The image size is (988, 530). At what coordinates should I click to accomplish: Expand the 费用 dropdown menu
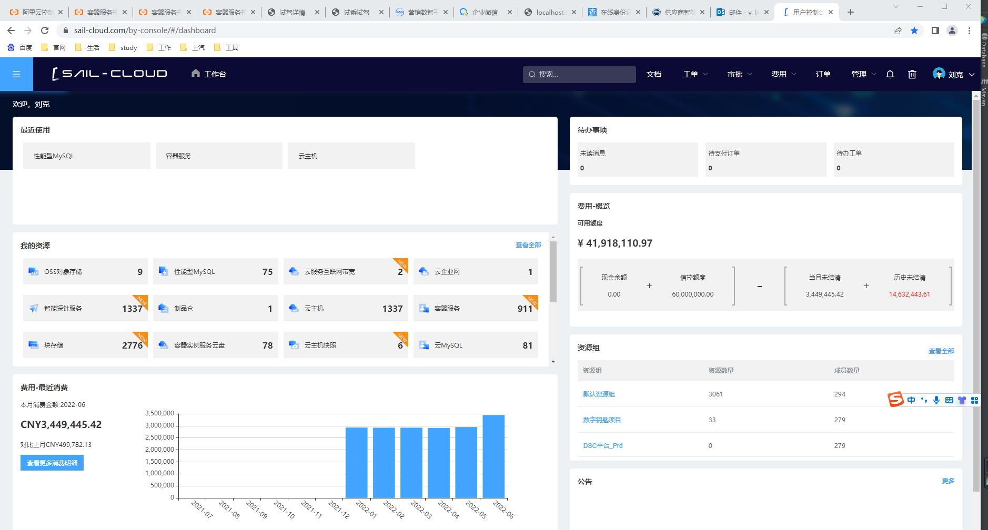click(783, 74)
